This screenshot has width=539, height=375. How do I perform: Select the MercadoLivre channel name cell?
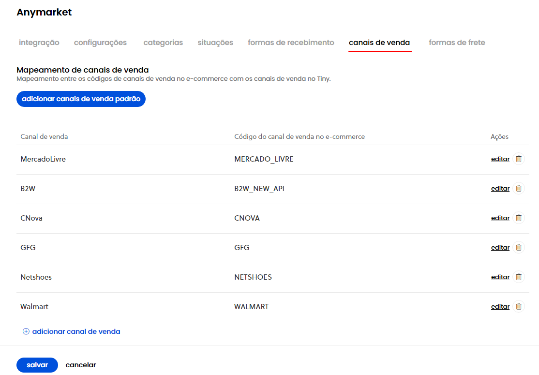tap(43, 159)
